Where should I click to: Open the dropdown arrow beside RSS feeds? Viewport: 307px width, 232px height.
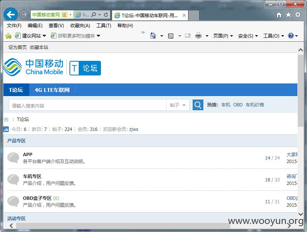180,36
